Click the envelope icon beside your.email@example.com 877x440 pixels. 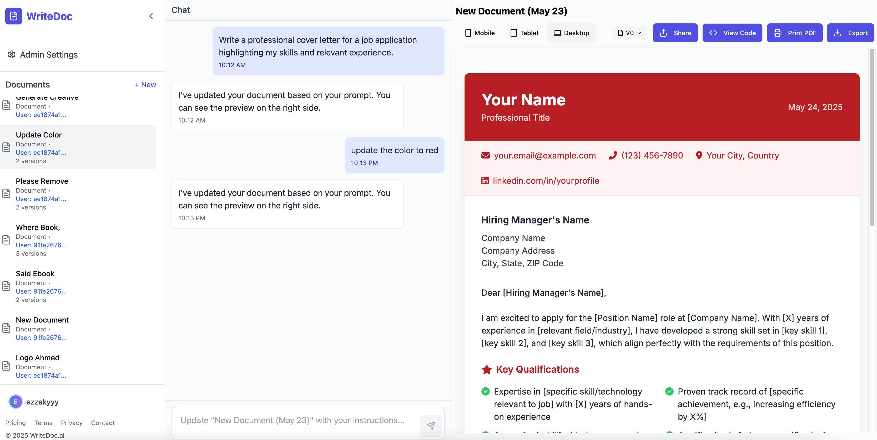pos(486,156)
